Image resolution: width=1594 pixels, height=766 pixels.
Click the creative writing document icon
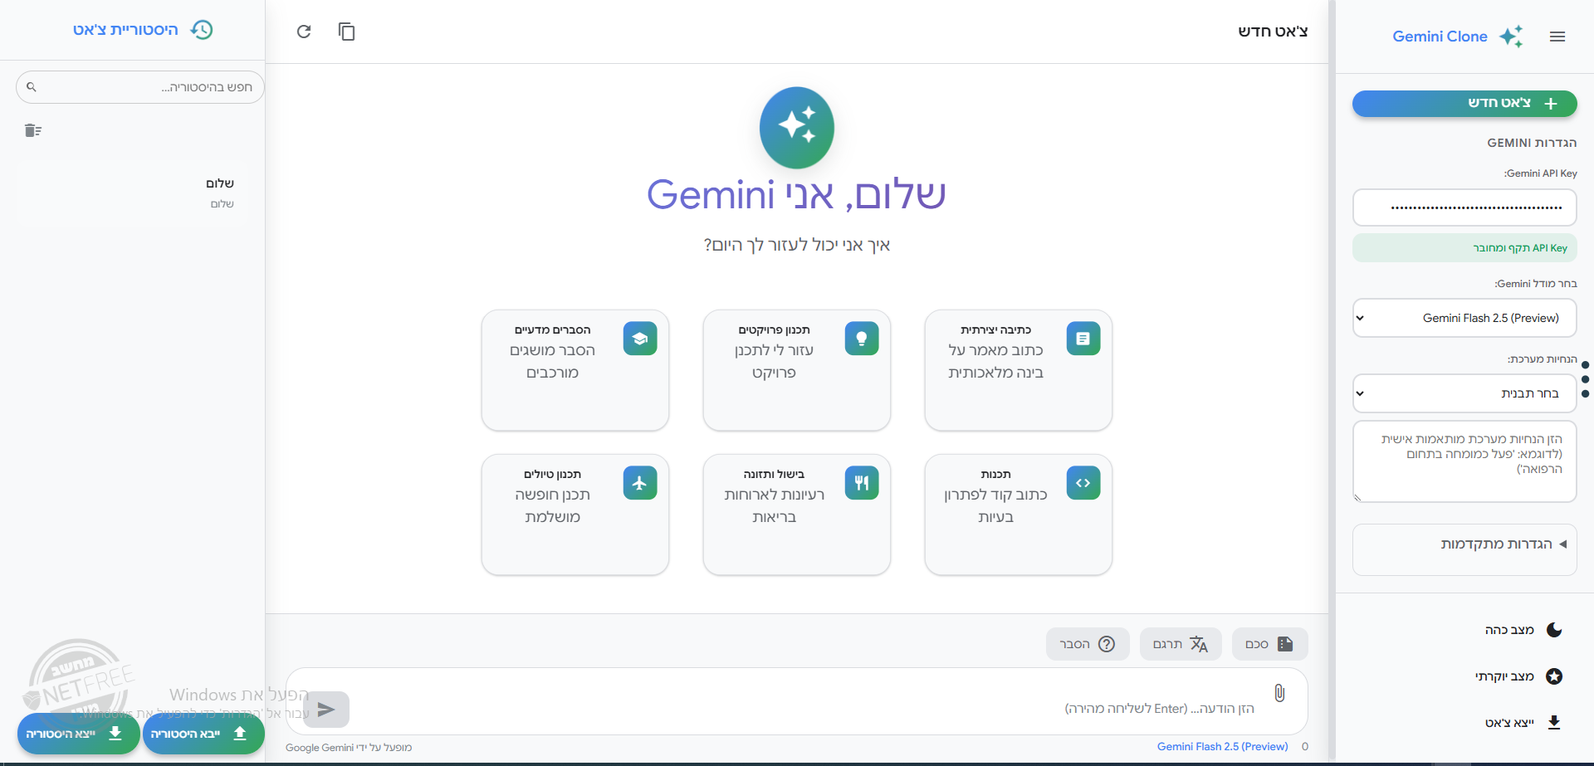point(1083,339)
